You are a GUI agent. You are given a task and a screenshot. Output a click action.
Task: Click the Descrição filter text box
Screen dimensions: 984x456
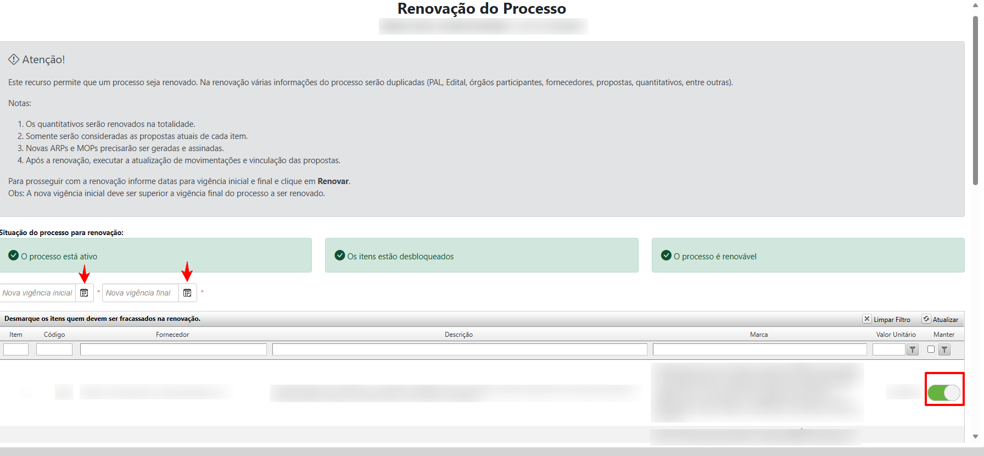point(460,349)
